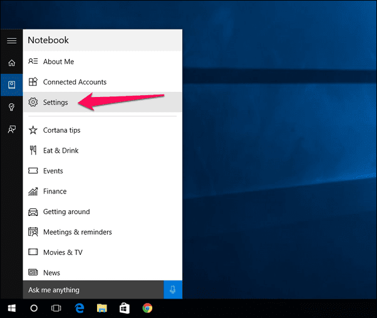This screenshot has height=318, width=377.
Task: Click the News newspaper icon
Action: click(33, 272)
